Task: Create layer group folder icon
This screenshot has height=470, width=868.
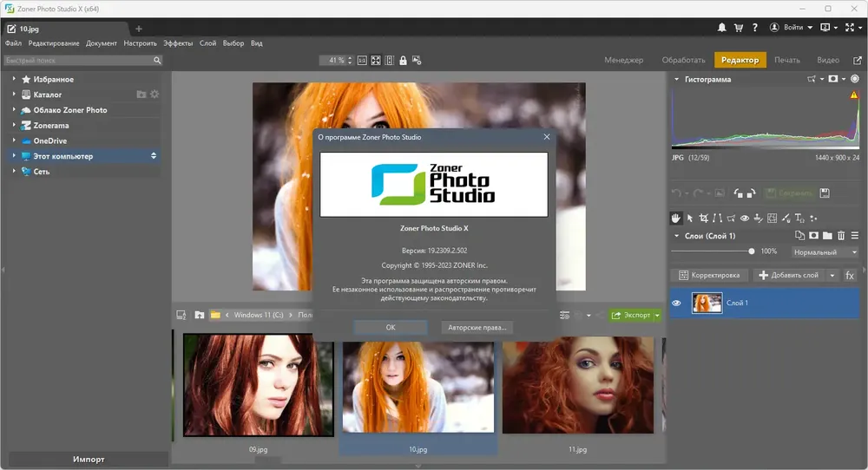Action: click(x=827, y=236)
